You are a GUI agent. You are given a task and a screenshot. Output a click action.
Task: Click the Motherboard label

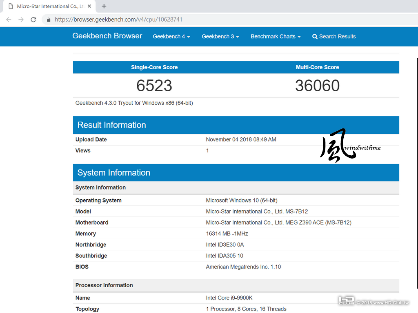[92, 223]
